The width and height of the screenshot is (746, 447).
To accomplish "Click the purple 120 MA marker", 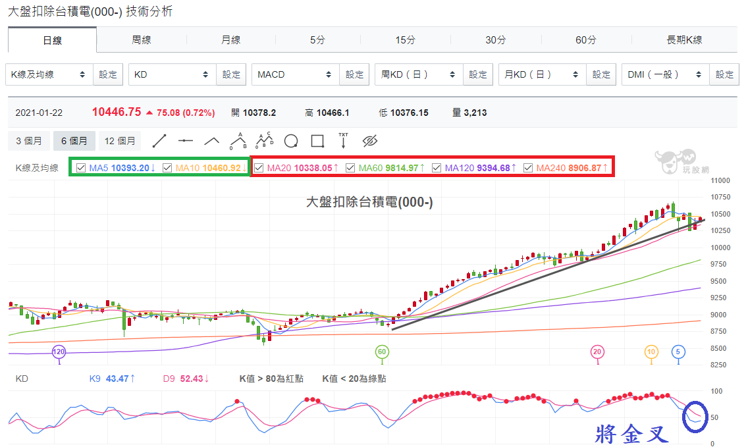I will click(x=59, y=352).
